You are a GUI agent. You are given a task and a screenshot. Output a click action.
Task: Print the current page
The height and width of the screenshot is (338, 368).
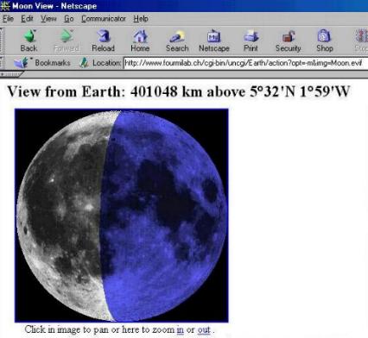click(x=251, y=41)
